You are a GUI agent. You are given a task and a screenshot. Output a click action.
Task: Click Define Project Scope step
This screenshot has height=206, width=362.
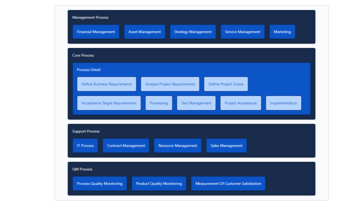226,84
